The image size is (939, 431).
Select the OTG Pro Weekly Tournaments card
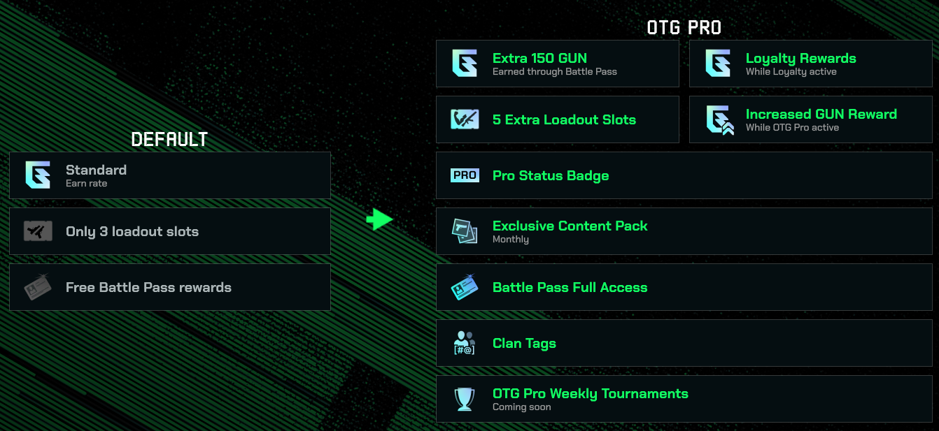684,399
